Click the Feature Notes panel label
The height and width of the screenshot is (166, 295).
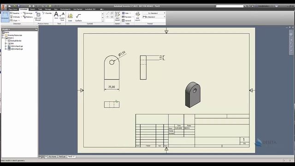(43, 24)
